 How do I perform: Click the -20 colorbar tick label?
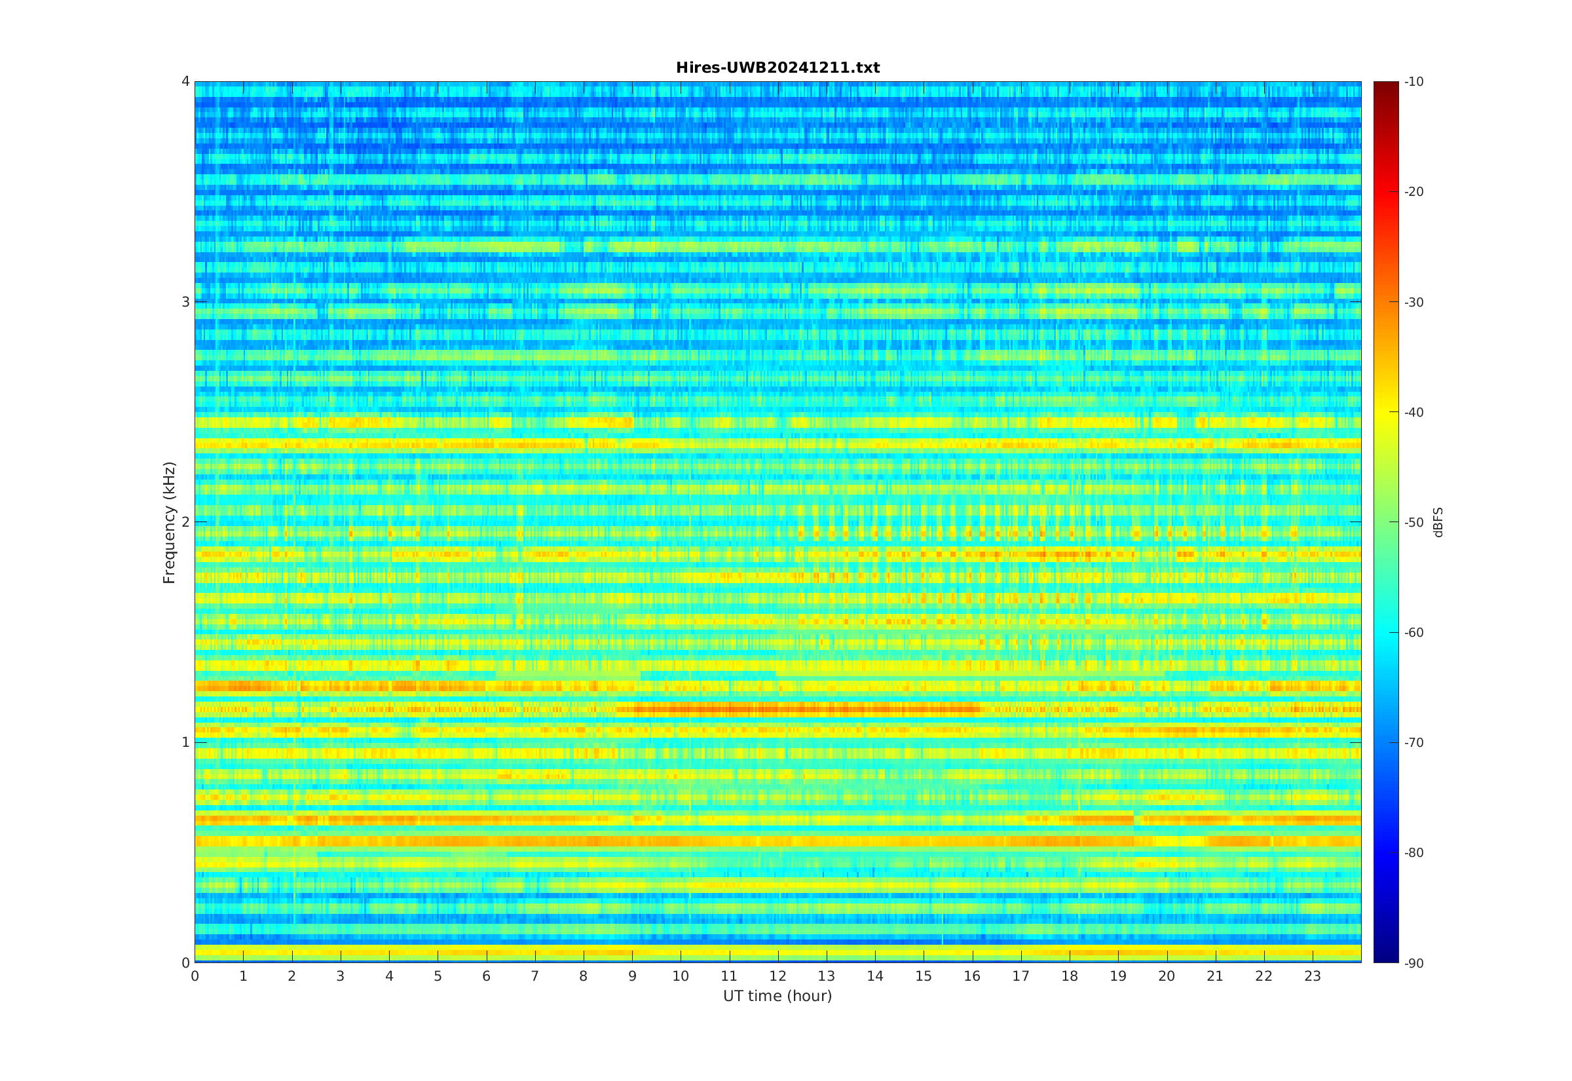click(1413, 192)
